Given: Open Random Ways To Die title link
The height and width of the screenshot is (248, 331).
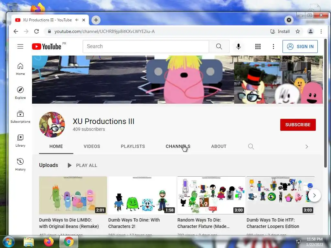Looking at the screenshot, I should [203, 223].
